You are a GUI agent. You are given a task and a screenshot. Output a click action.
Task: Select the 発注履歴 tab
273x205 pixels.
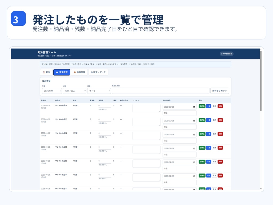pyautogui.click(x=62, y=72)
